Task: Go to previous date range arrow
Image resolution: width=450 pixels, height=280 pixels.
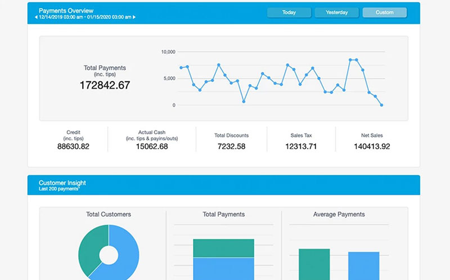Action: [36, 17]
